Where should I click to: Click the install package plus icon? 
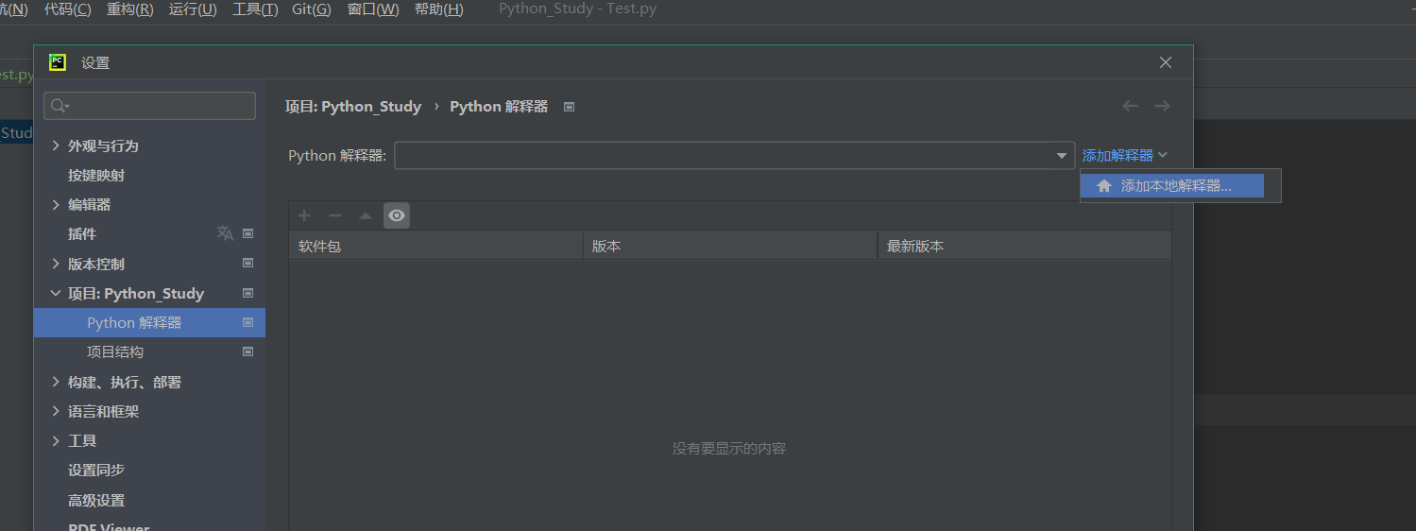(x=304, y=215)
